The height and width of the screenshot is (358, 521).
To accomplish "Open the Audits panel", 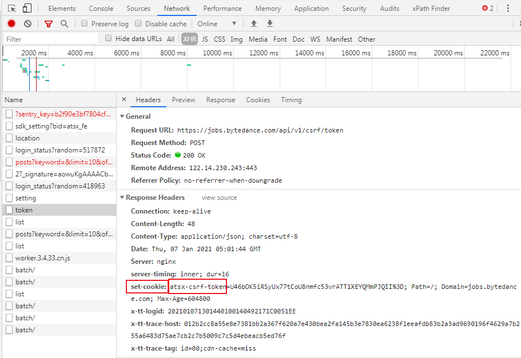I will (389, 9).
